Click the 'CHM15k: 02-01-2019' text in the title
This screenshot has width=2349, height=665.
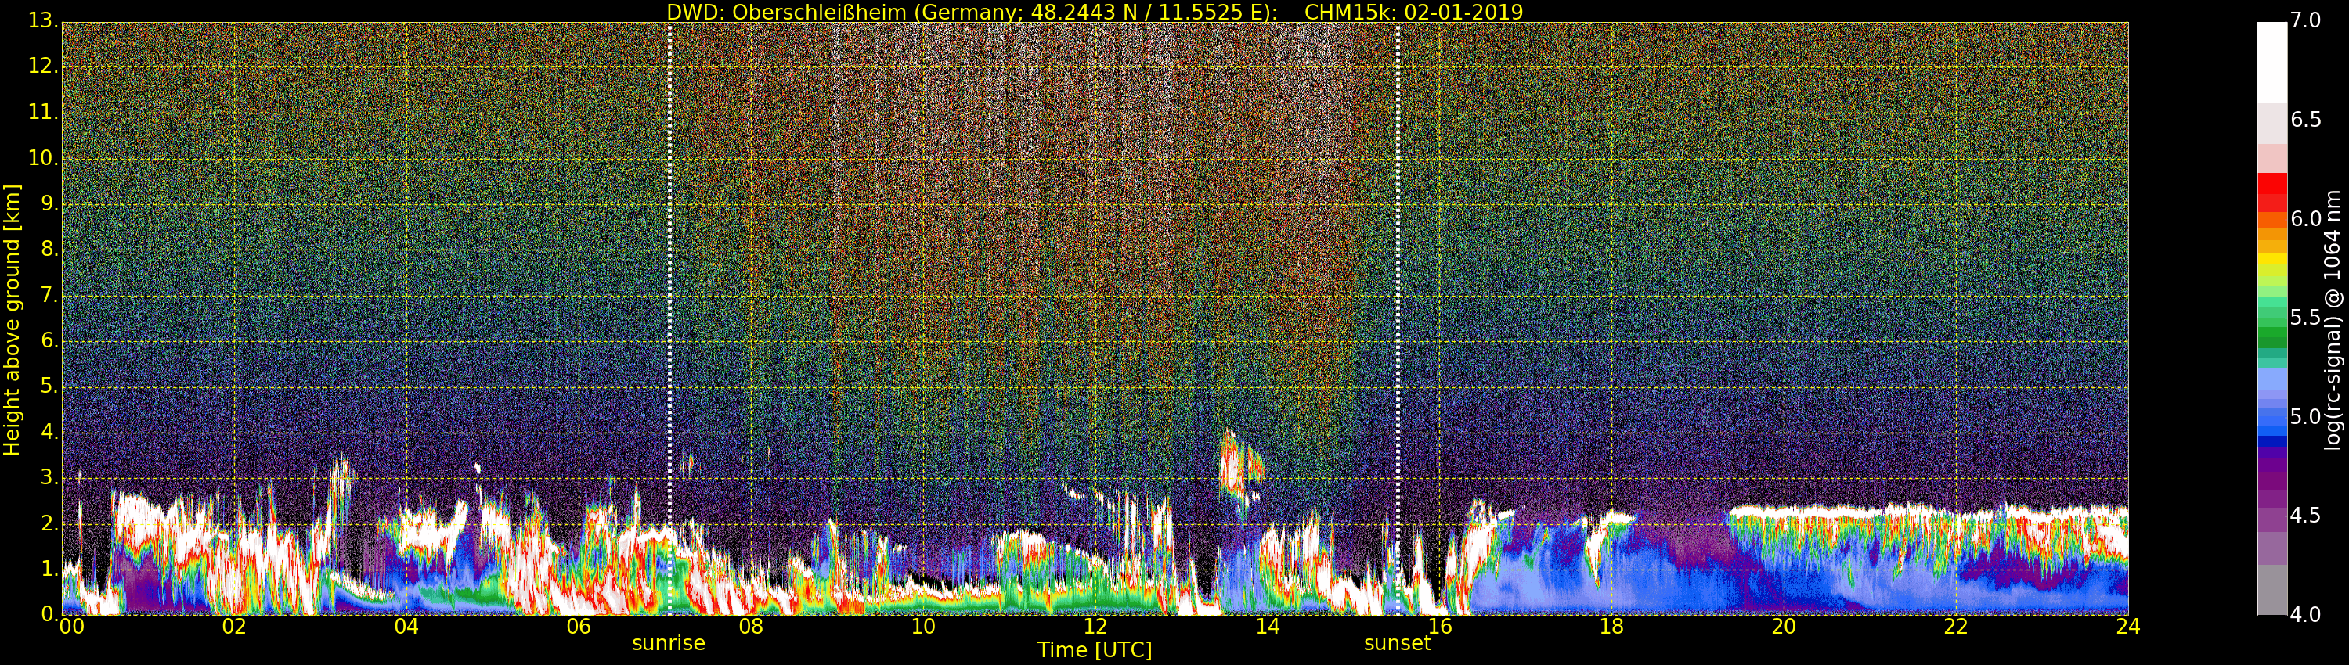(1413, 12)
